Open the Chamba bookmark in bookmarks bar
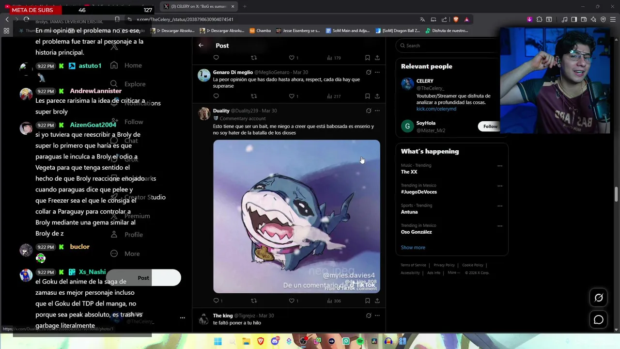 [x=260, y=31]
